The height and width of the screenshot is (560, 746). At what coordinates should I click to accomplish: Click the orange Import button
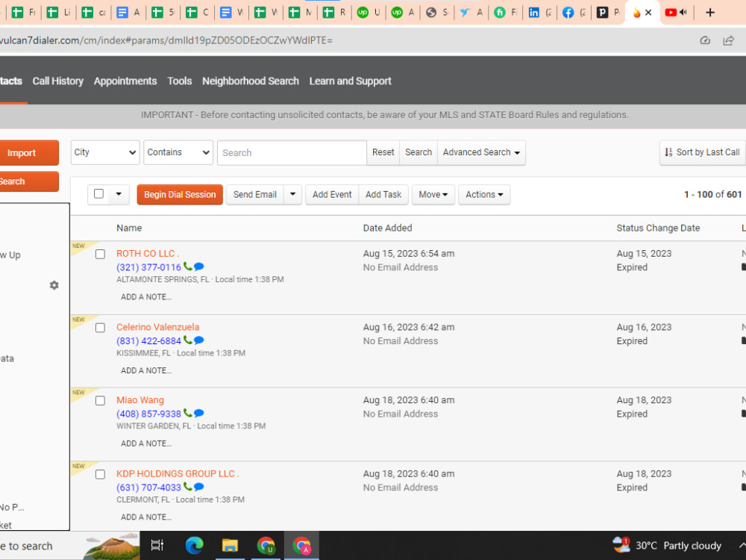28,153
